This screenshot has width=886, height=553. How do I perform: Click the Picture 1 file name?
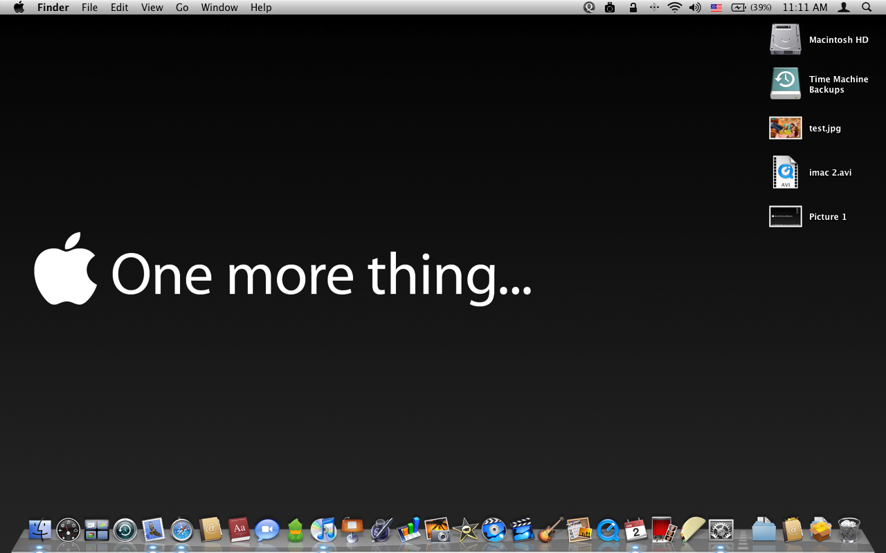828,217
